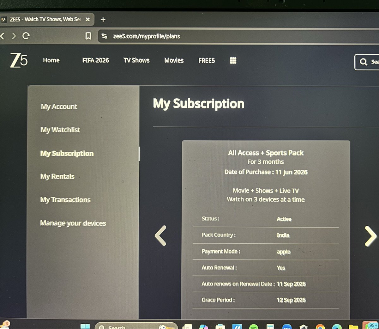This screenshot has height=329, width=379.
Task: Click the My Subscription page heading
Action: click(x=199, y=104)
